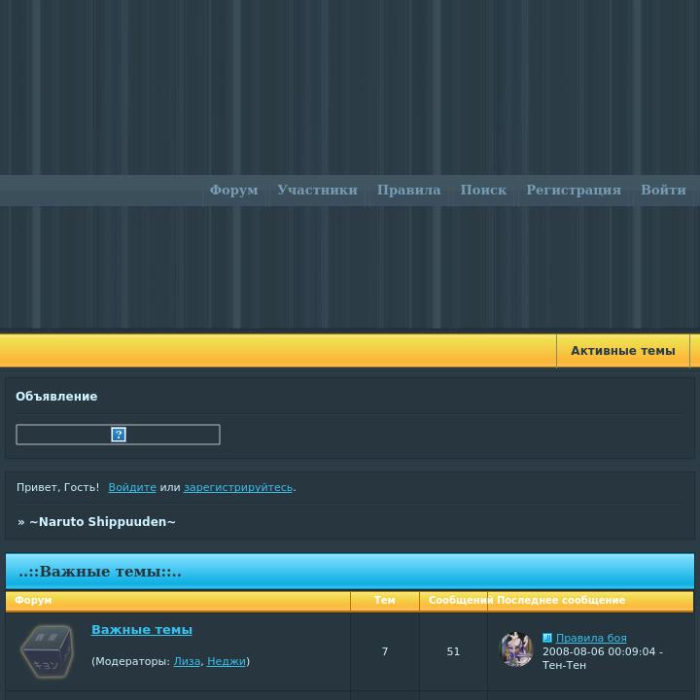Open the Форум menu item

[234, 191]
